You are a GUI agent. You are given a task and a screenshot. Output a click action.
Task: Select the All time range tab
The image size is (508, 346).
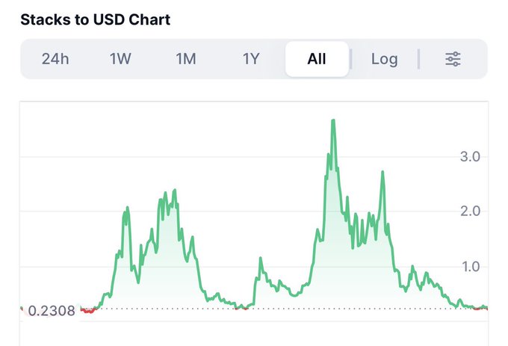[x=317, y=59]
